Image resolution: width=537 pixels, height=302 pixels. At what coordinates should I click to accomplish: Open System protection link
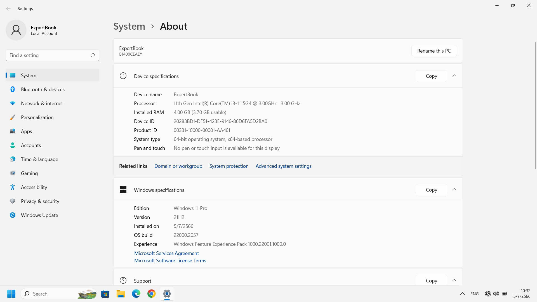229,166
